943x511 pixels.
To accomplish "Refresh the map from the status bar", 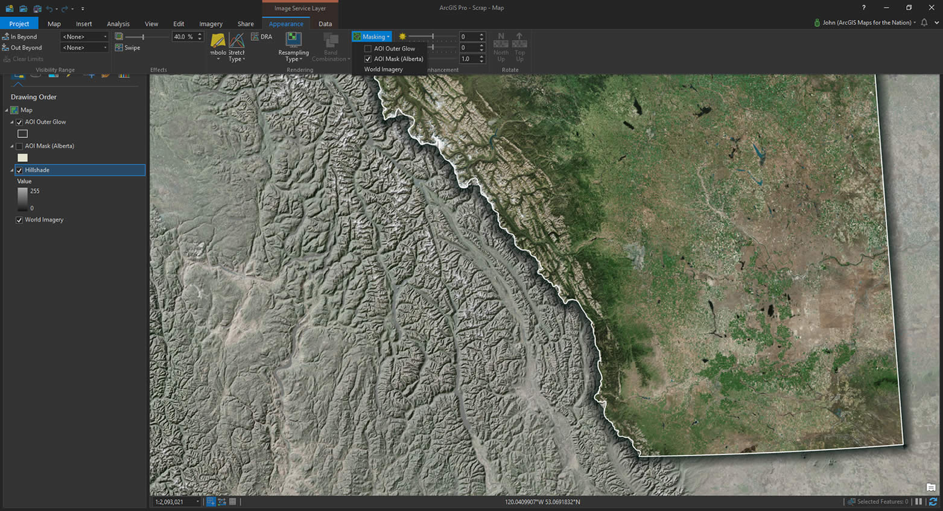I will click(933, 501).
